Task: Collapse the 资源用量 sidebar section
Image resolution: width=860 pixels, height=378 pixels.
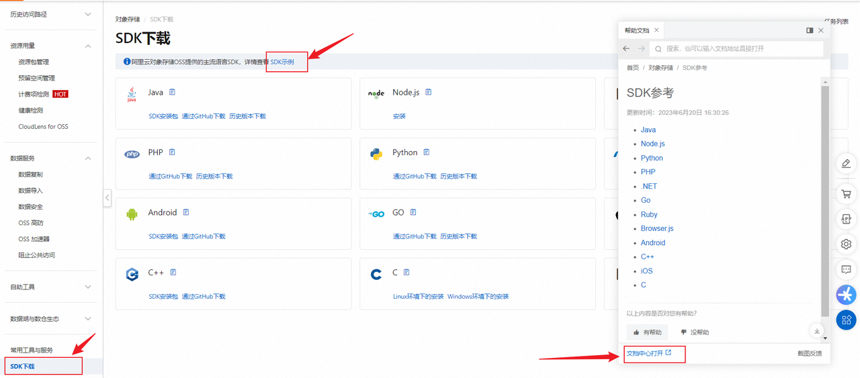Action: click(x=88, y=46)
